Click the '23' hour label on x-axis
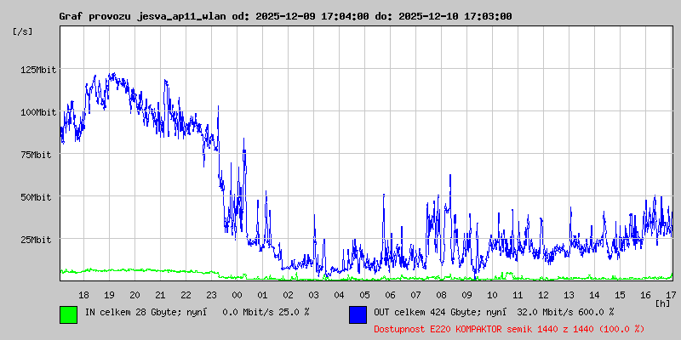Viewport: 681px width, 340px height. click(211, 295)
